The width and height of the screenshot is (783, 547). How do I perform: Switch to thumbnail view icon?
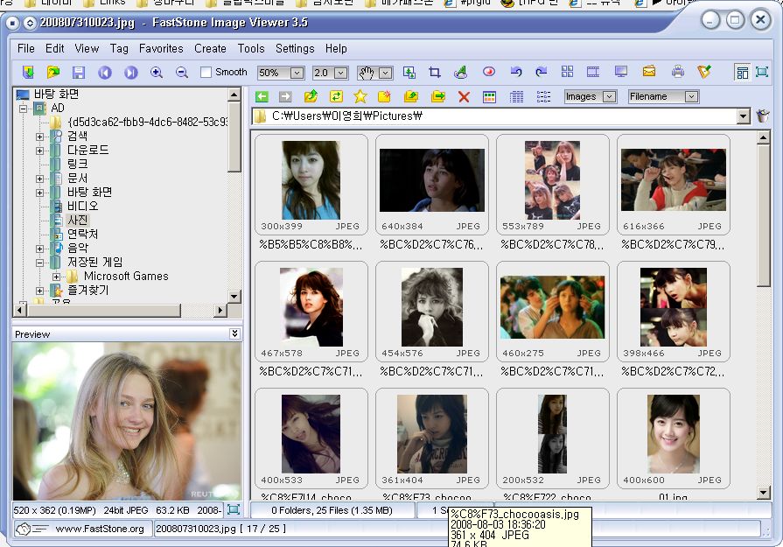tap(489, 97)
